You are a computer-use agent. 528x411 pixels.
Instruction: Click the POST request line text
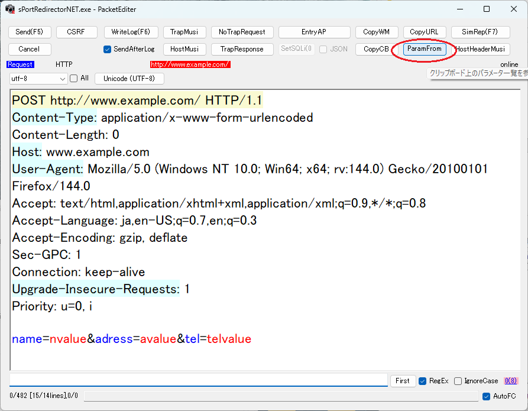coord(137,101)
